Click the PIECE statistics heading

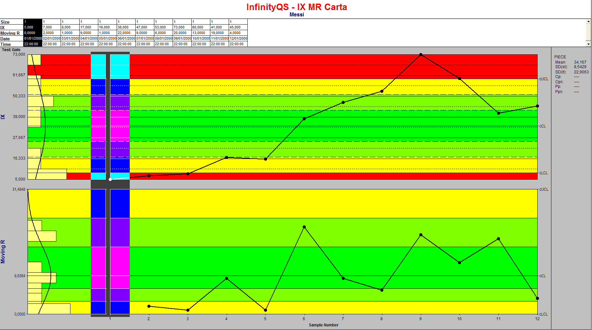click(560, 57)
